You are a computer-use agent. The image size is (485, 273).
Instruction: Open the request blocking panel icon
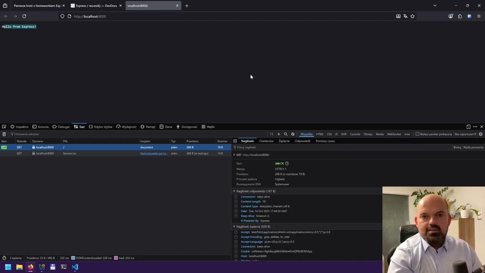point(293,134)
